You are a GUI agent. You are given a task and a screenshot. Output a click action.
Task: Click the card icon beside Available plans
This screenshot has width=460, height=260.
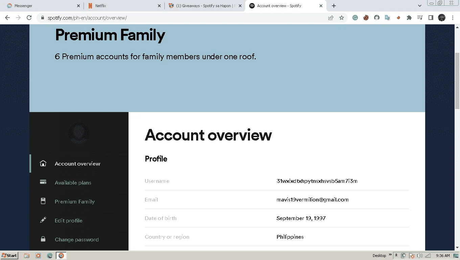(x=43, y=182)
